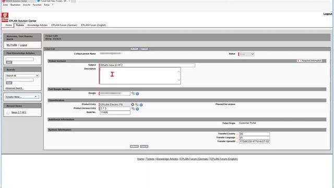334x188 pixels.
Task: Clear Product Entry with round icon
Action: click(x=133, y=104)
